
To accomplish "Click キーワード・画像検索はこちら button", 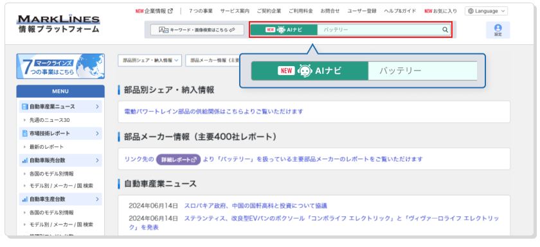I will coord(197,30).
